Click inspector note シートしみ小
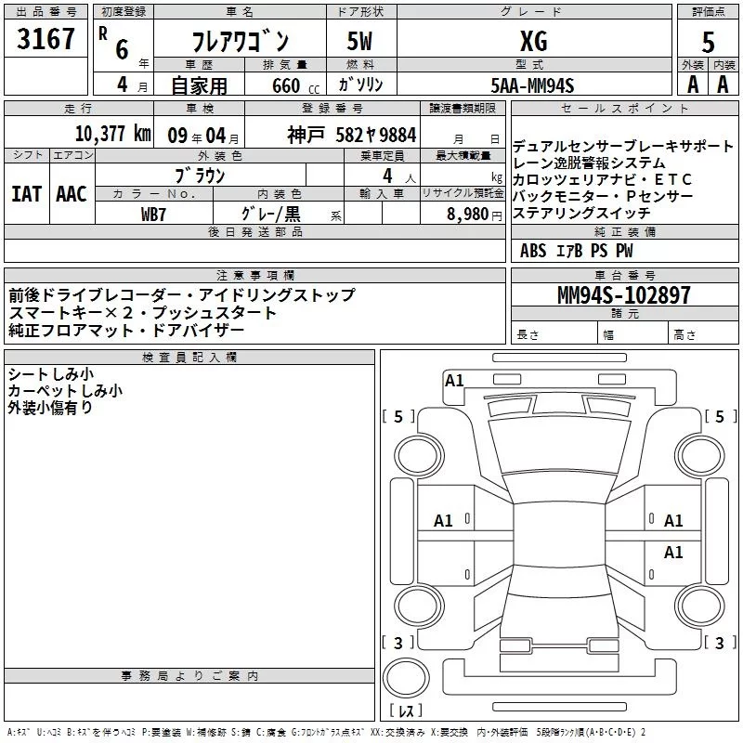 (51, 374)
